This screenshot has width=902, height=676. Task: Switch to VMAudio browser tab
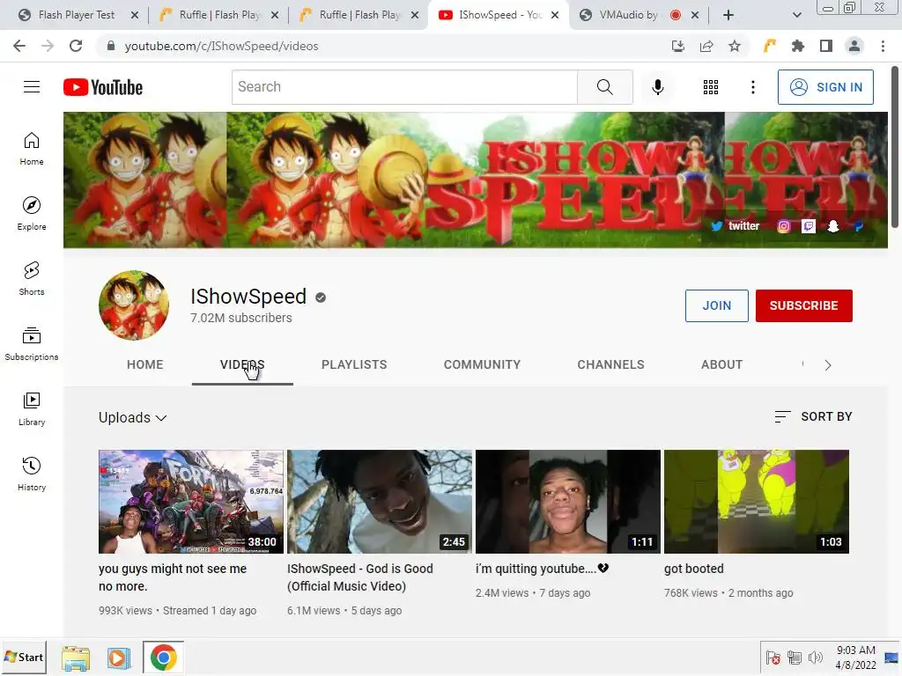point(629,15)
